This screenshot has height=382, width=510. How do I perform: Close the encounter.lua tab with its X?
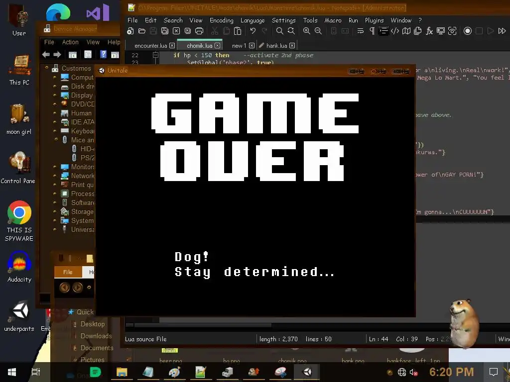point(172,46)
